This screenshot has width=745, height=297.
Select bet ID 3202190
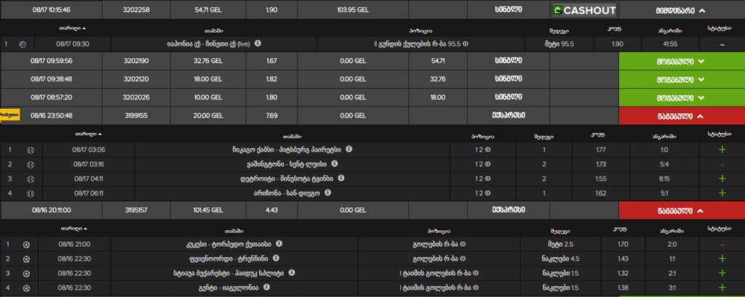(136, 61)
